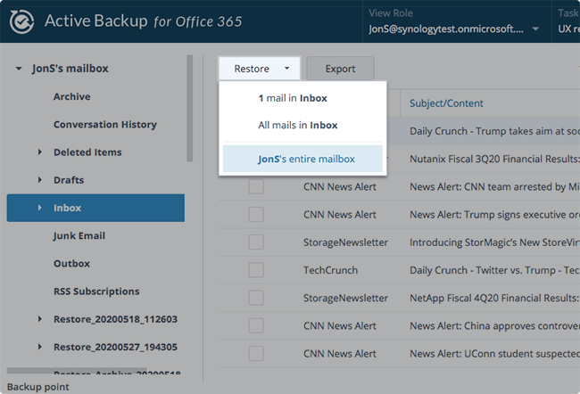Collapse JonS's mailbox tree
Screen dimensions: 580x394
(19, 69)
